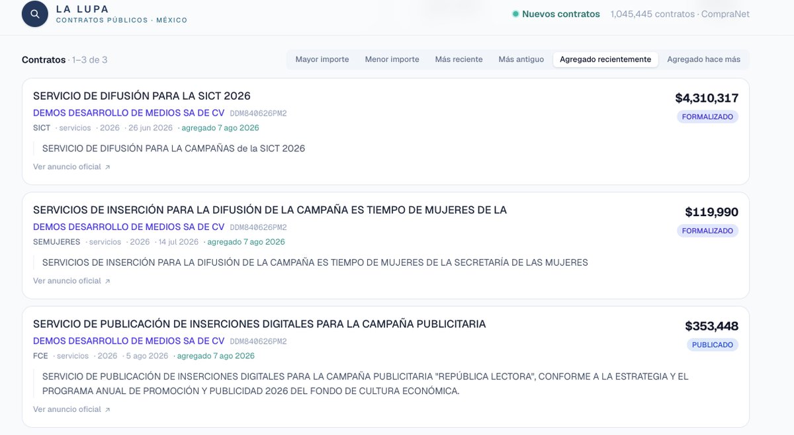Toggle the Nuevos contratos indicator
This screenshot has height=435, width=794.
pos(556,14)
